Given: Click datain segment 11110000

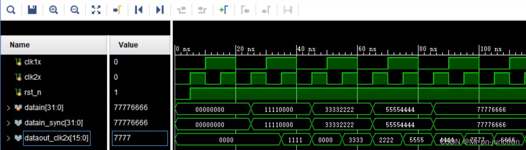Looking at the screenshot, I should click(x=281, y=109).
